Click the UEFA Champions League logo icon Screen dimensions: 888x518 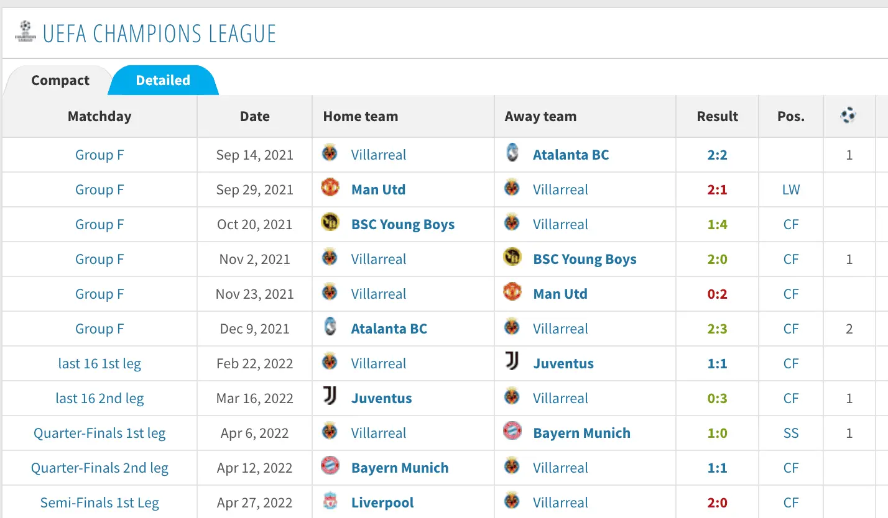coord(25,32)
